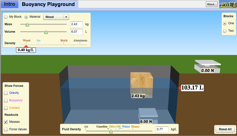Click the Mass slider handle
The image size is (237, 136).
(27, 24)
